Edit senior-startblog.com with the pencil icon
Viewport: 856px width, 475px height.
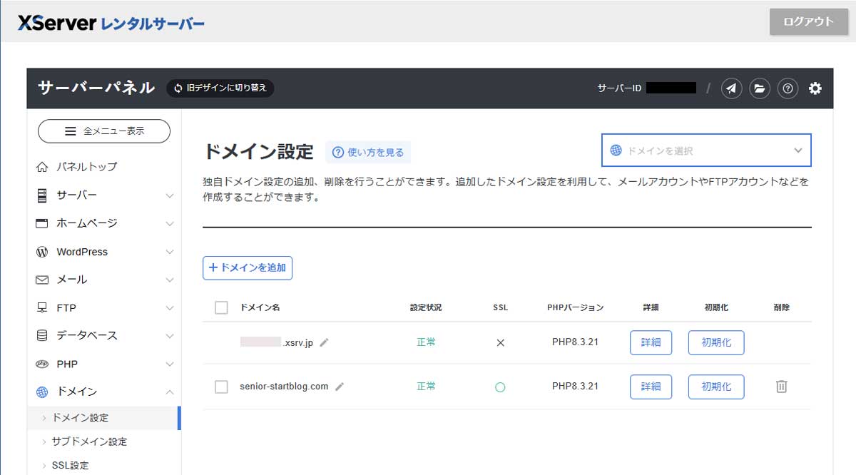340,387
